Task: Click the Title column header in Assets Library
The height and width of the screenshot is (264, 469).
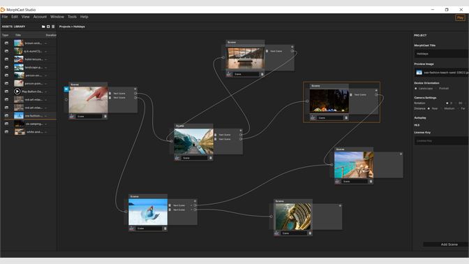Action: click(18, 35)
